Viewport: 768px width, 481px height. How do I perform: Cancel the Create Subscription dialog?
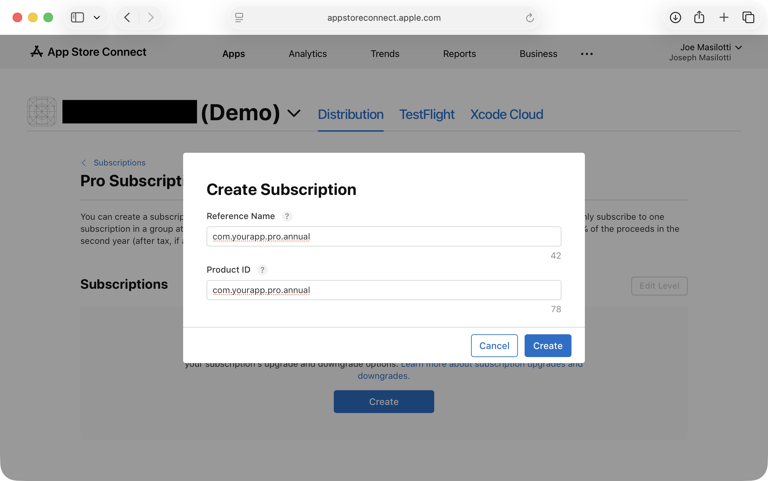[494, 346]
